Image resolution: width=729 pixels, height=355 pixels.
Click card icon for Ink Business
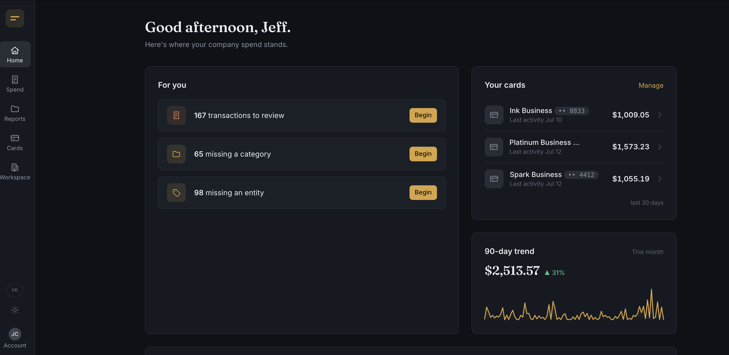[494, 115]
